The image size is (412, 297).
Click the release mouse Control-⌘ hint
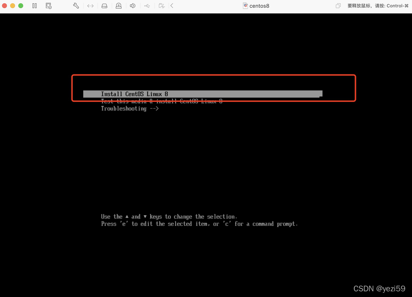pyautogui.click(x=378, y=6)
